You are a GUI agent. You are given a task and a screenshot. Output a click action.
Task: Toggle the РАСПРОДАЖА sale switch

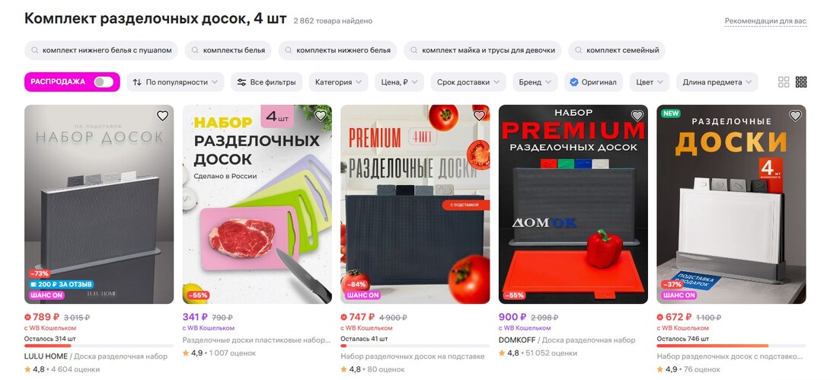coord(104,82)
